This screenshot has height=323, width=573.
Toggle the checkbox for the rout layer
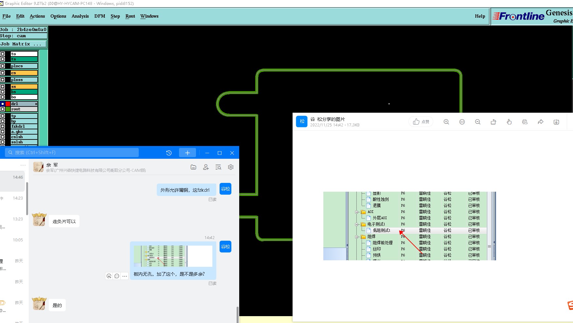point(3,109)
